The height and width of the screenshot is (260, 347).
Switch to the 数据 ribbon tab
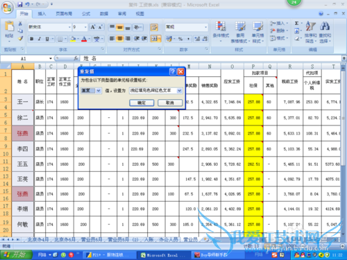(104, 14)
